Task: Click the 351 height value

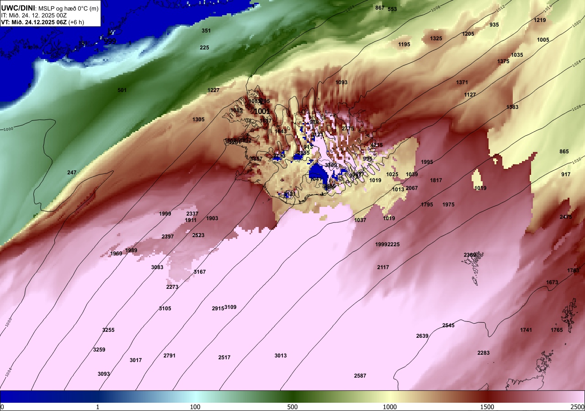Action: [x=206, y=31]
